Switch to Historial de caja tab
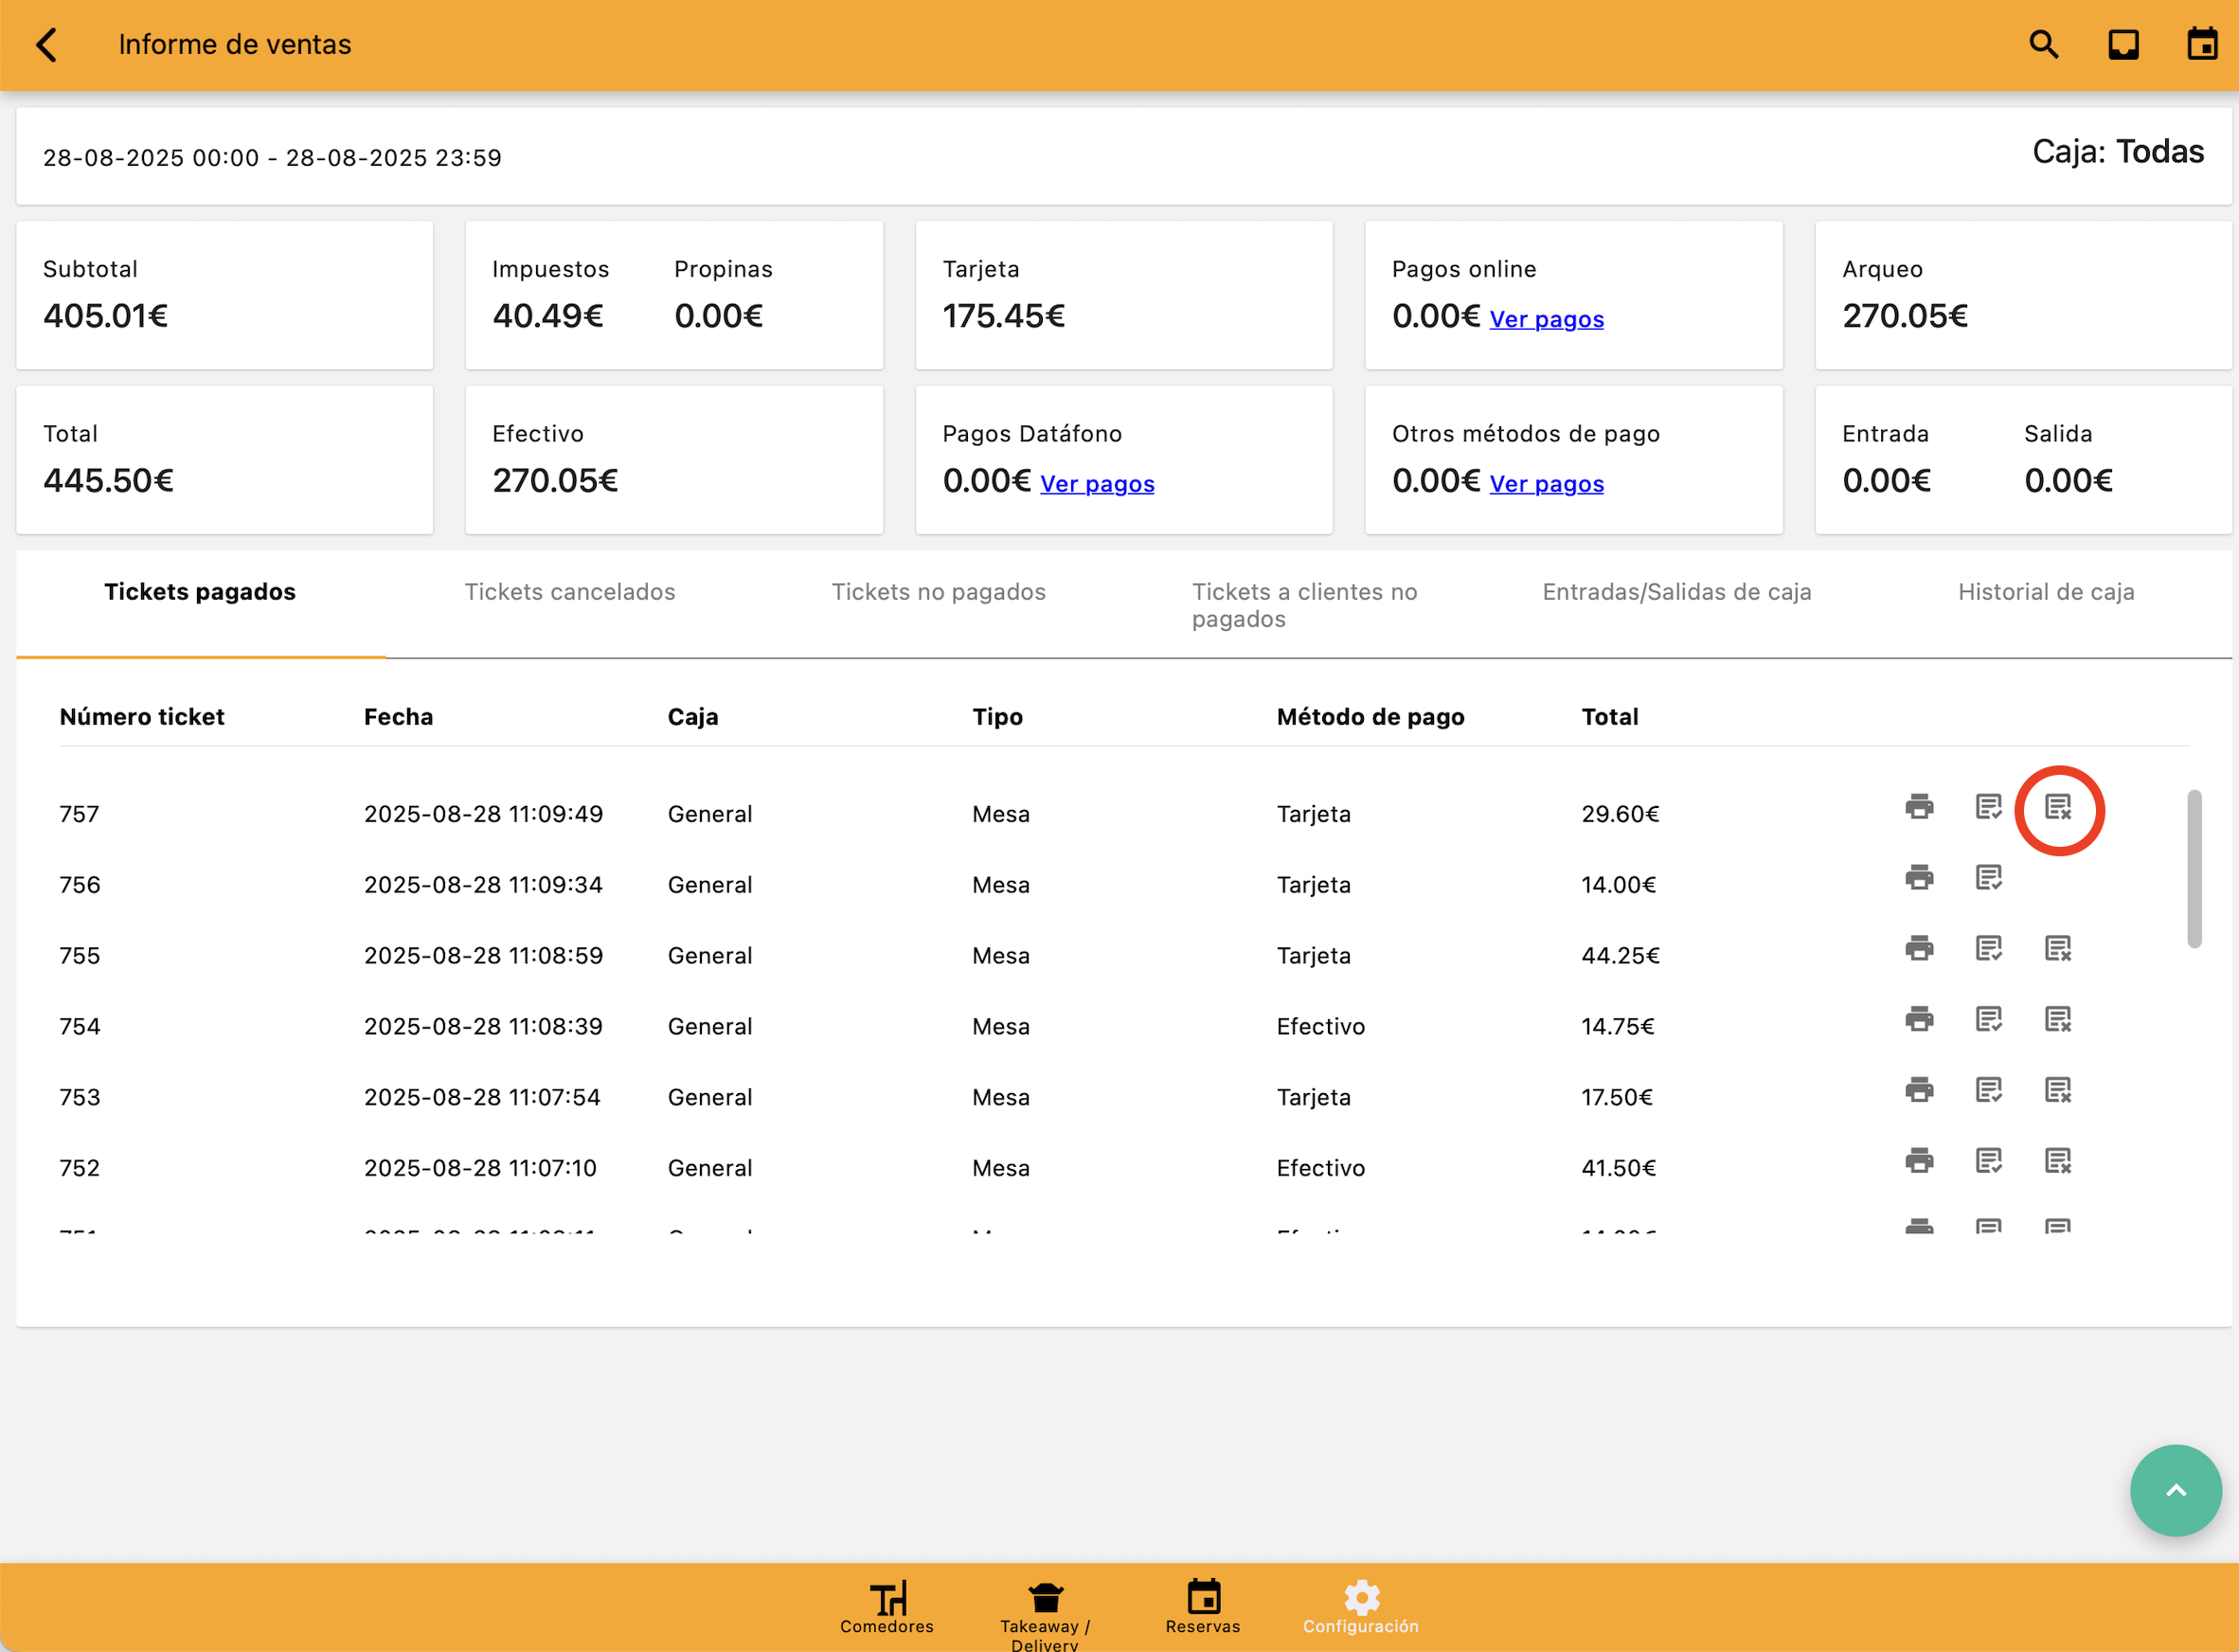 coord(2045,592)
